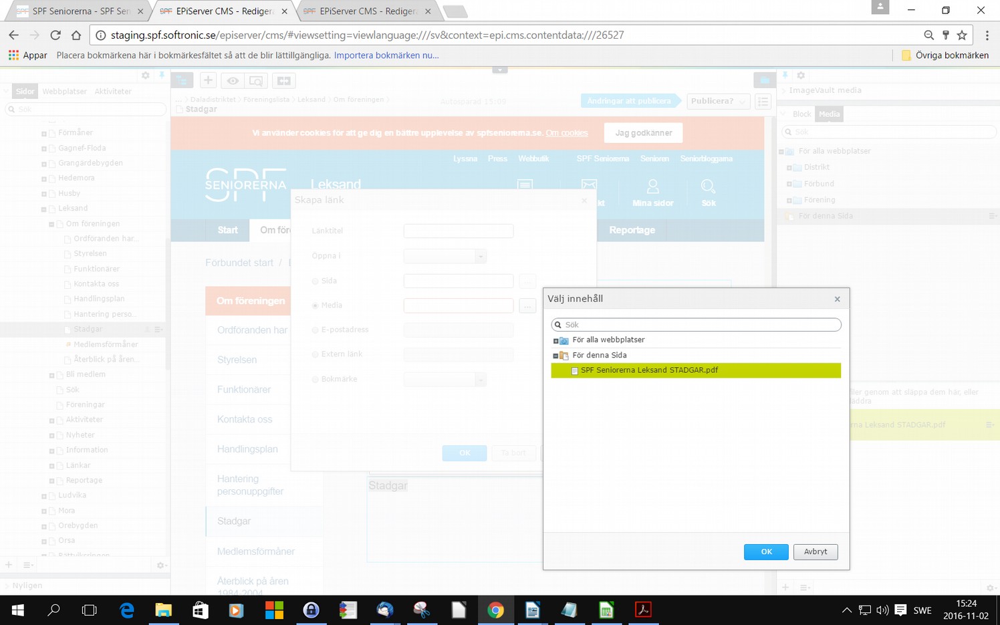1000x625 pixels.
Task: Switch to the Block tab in assets pane
Action: (x=801, y=114)
